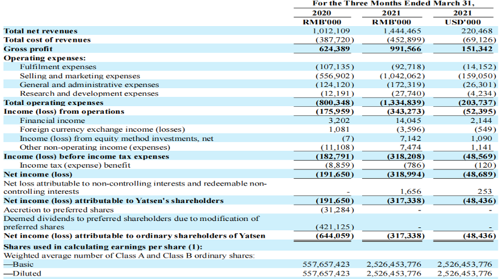Select the 'Operating expenses:' heading
Viewport: 499px width, 279px height.
(45, 58)
